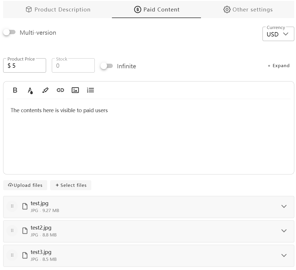Screen dimensions: 296x270
Task: Expand the test.jpg file details
Action: click(284, 206)
